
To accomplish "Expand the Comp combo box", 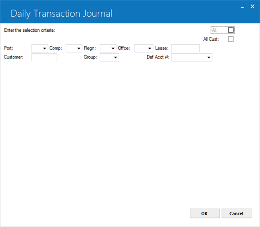I will point(74,48).
